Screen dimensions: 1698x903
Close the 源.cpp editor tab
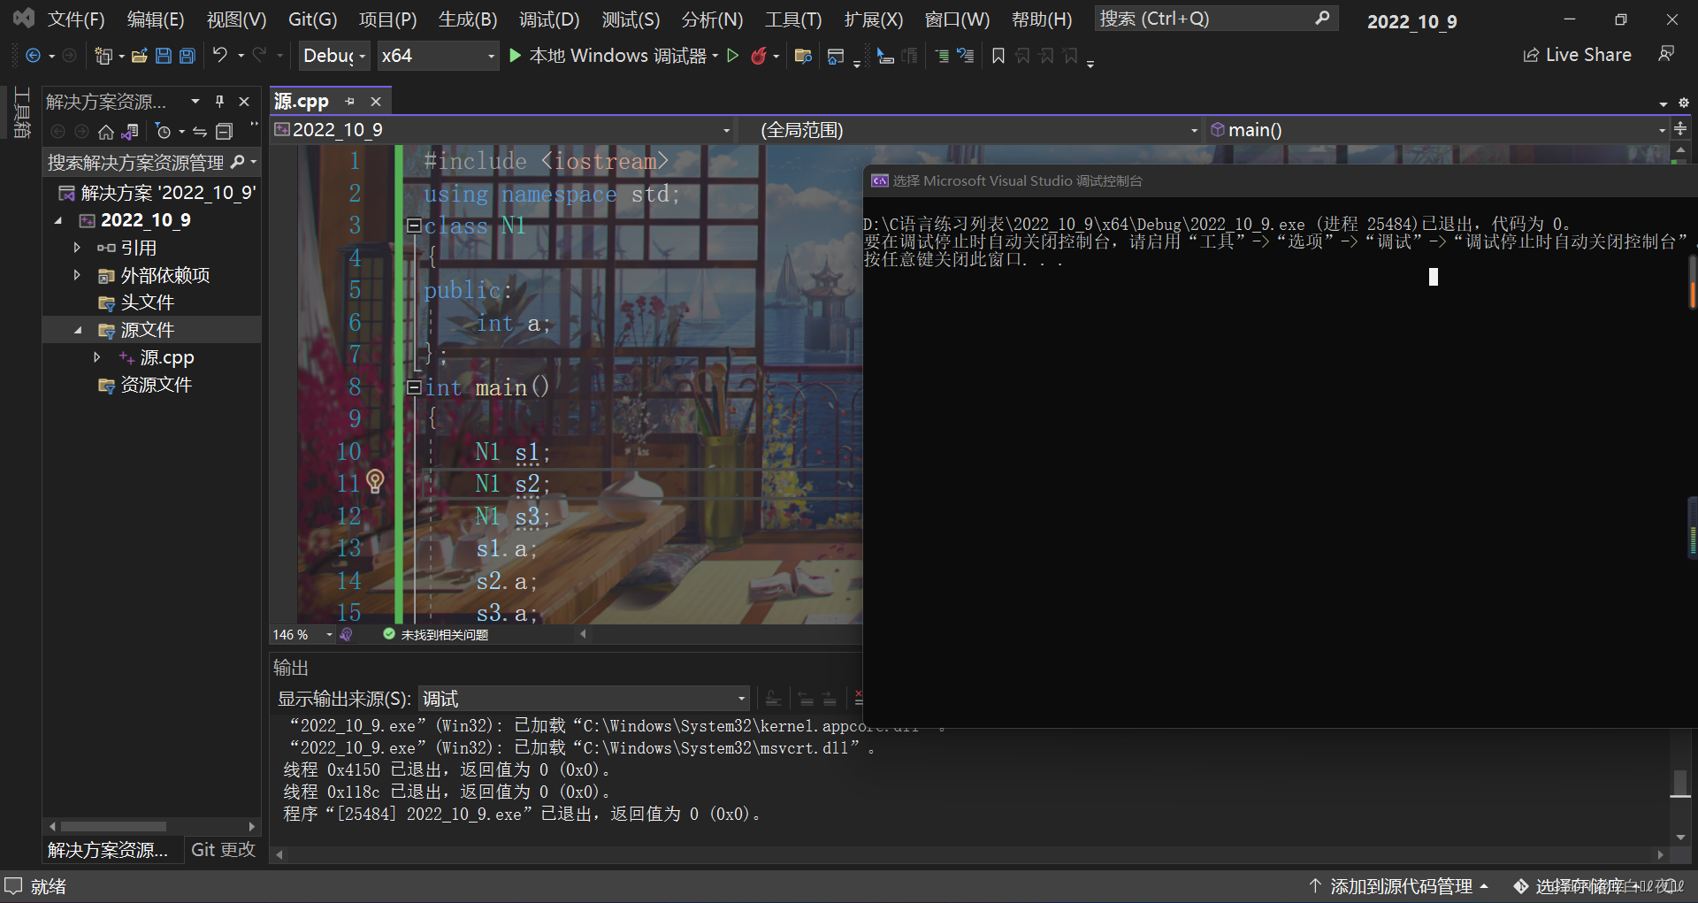[376, 102]
